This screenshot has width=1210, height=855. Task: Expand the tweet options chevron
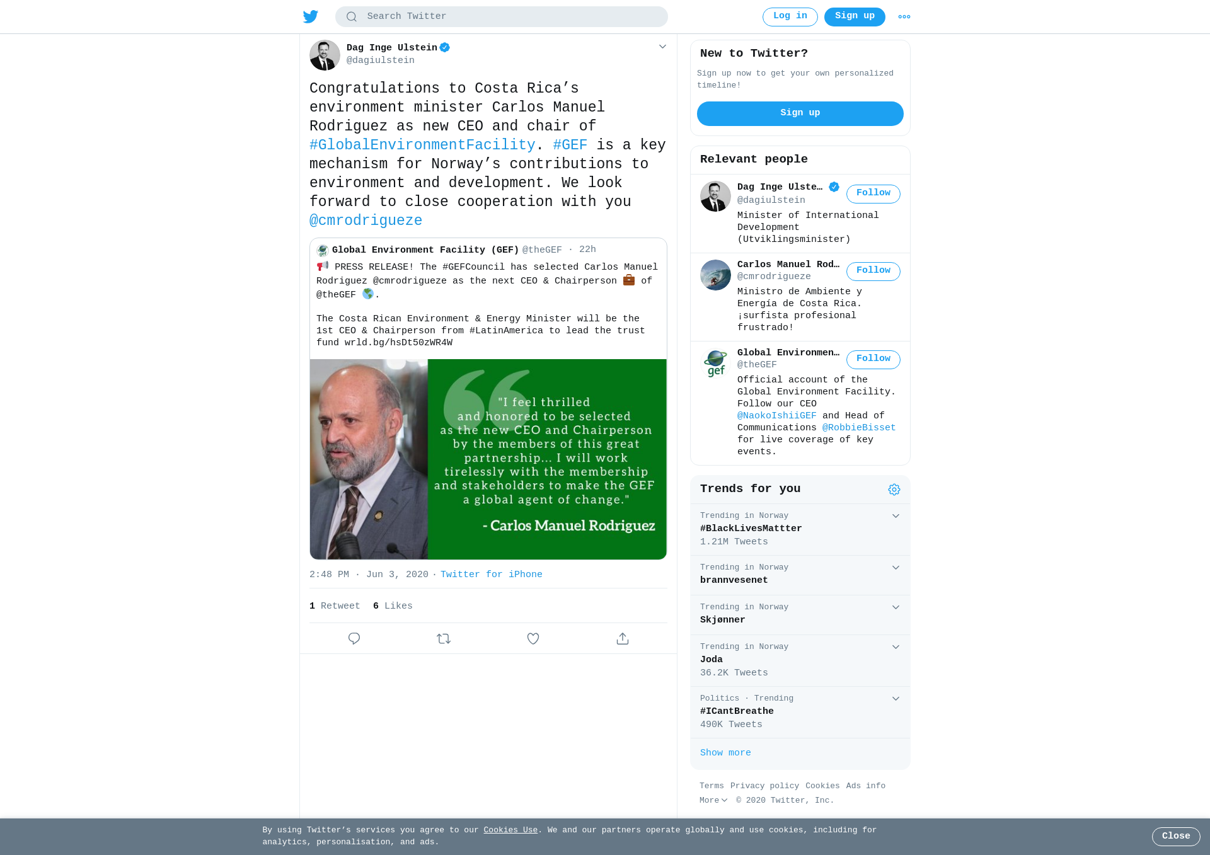(662, 47)
